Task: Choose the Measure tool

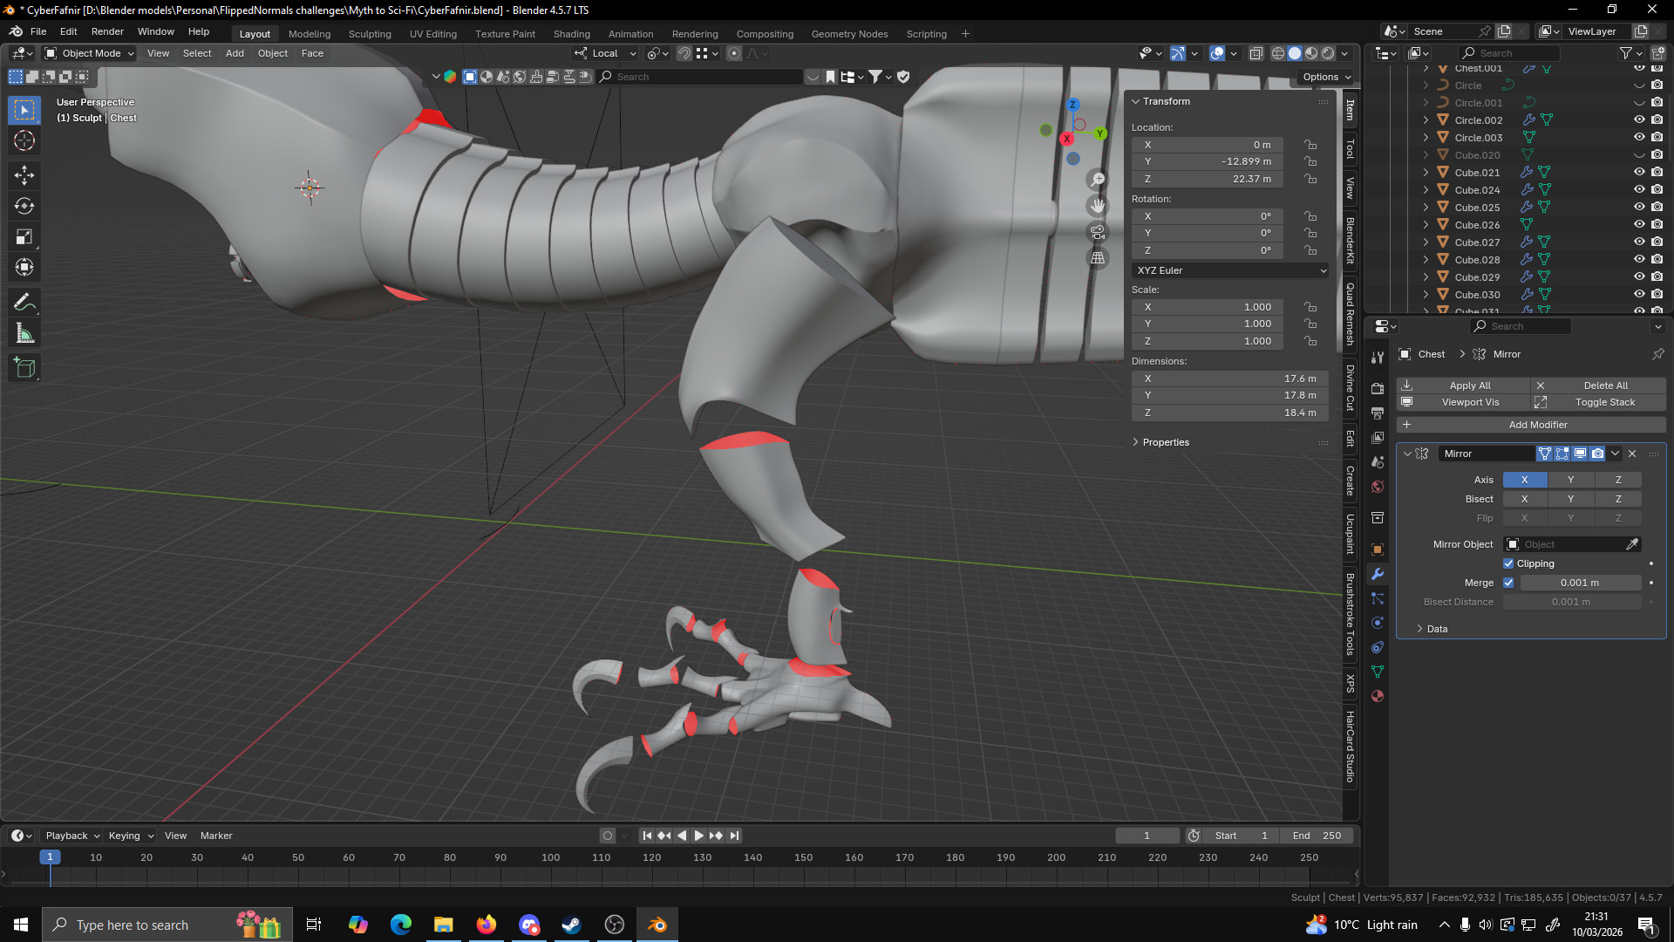Action: coord(24,334)
